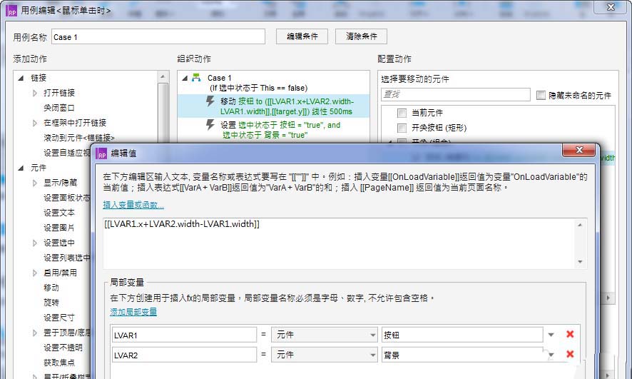Check the 当前元件 checkbox
The width and height of the screenshot is (632, 379).
click(x=402, y=113)
